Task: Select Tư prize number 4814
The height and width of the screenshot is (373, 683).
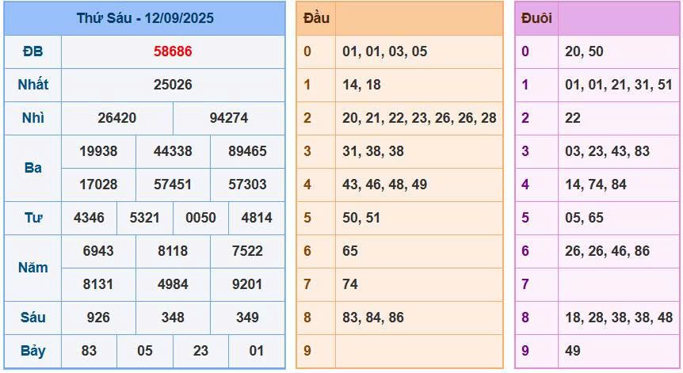Action: pyautogui.click(x=257, y=218)
